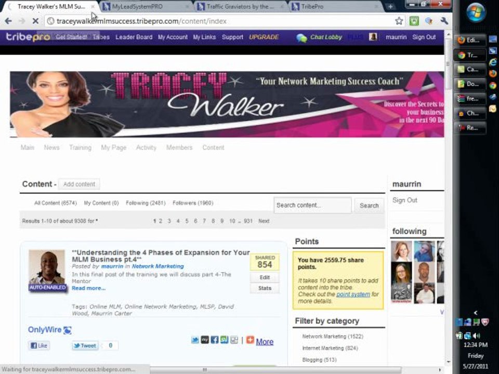Viewport: 499px width, 374px height.
Task: Open the More sharing options link
Action: (x=265, y=342)
